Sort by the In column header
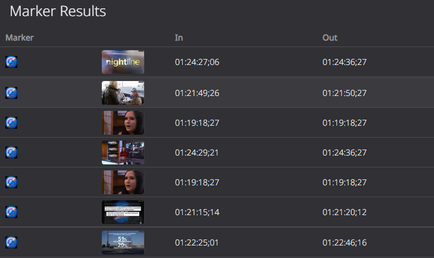The width and height of the screenshot is (434, 258). 179,38
